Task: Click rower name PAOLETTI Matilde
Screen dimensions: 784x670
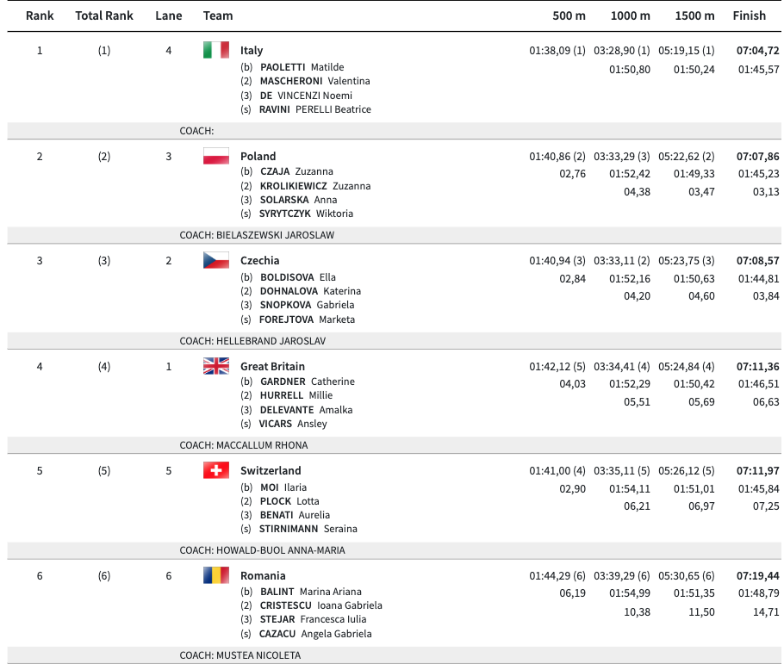Action: (x=302, y=67)
